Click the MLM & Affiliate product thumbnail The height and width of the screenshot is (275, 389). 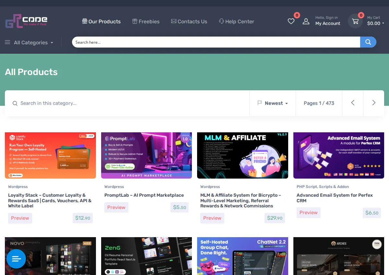point(242,155)
